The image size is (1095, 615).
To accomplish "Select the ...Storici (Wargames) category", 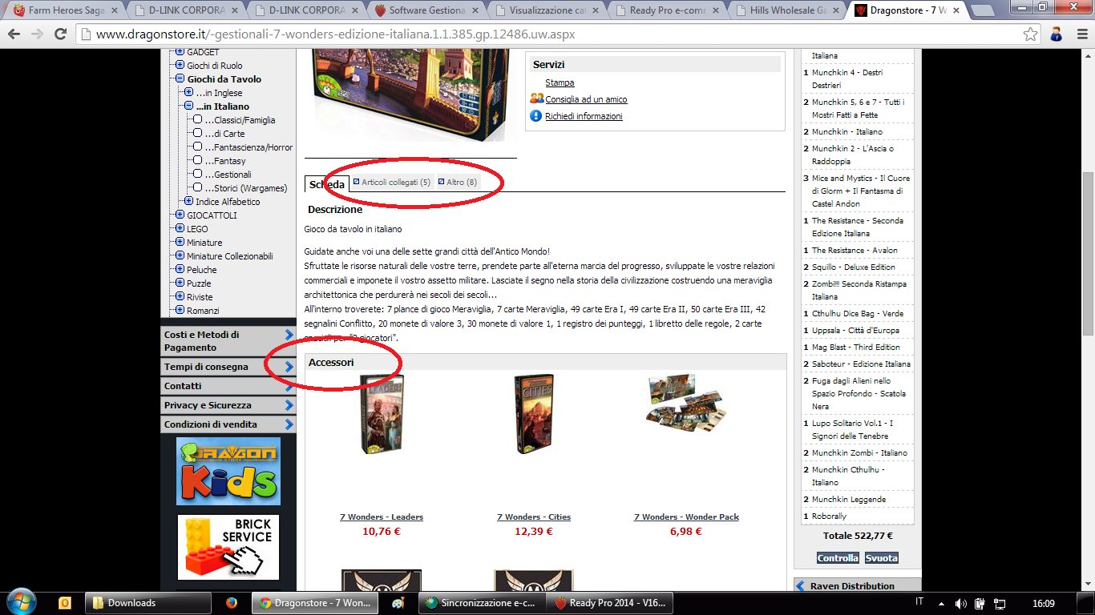I will 245,188.
